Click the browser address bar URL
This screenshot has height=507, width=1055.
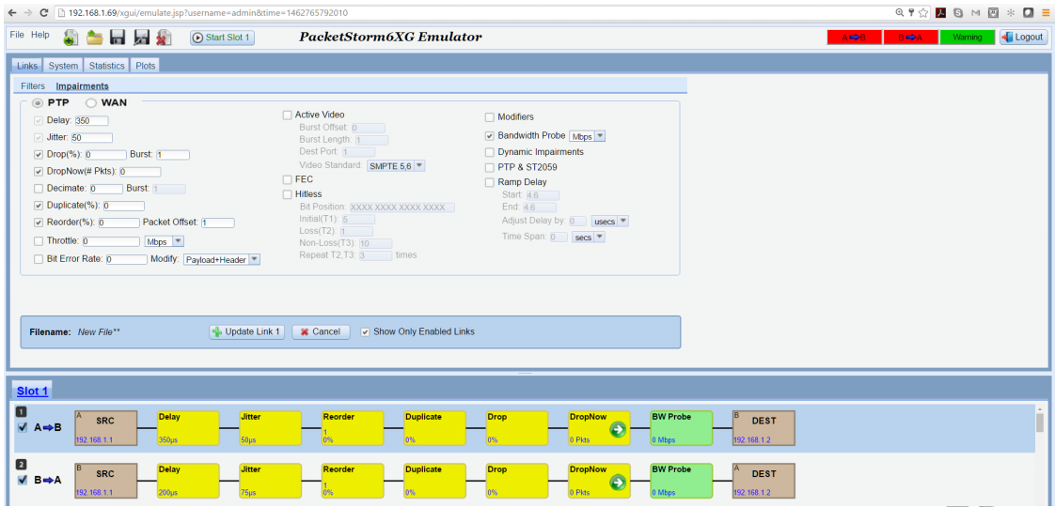point(209,13)
